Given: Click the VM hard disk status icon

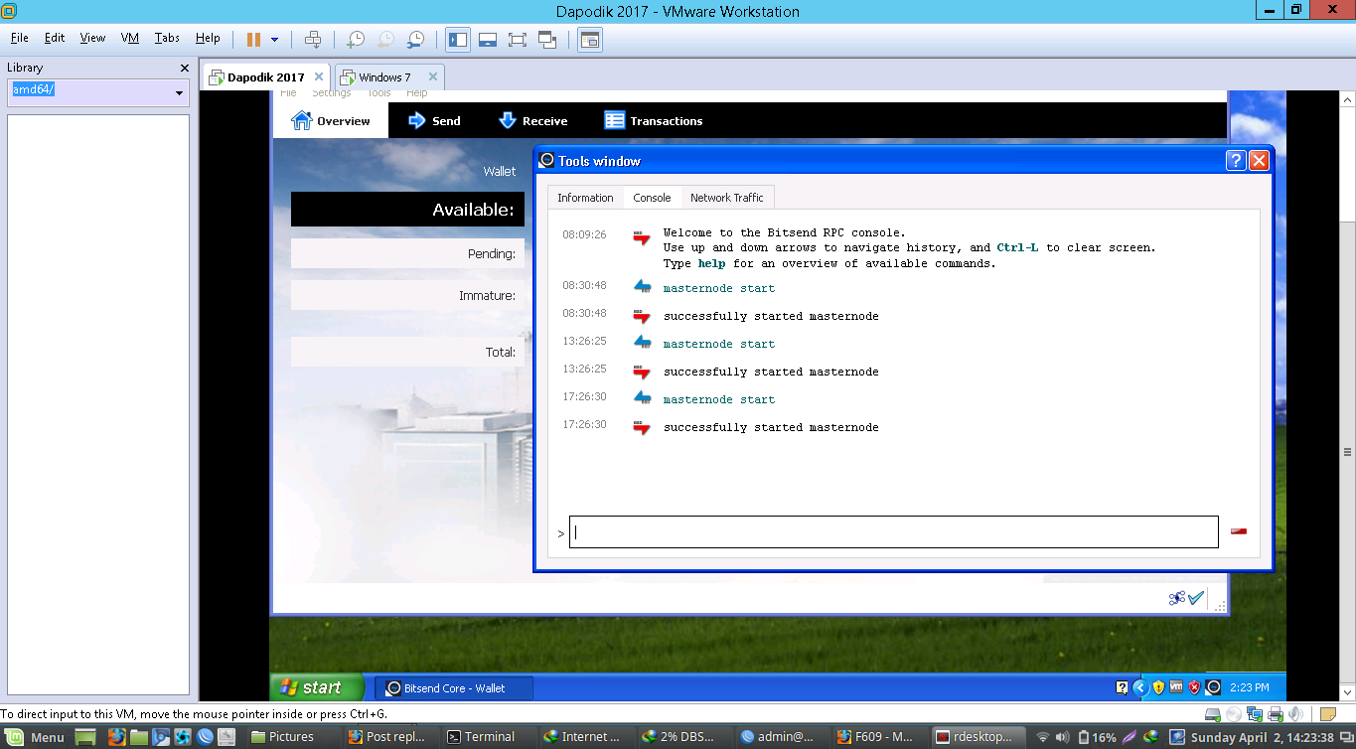Looking at the screenshot, I should (x=1212, y=713).
